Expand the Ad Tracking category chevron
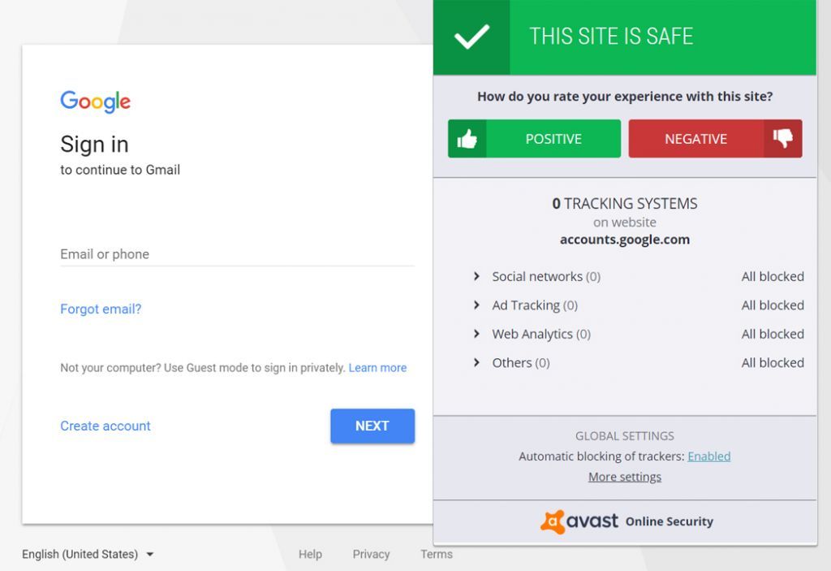This screenshot has height=571, width=831. (476, 305)
